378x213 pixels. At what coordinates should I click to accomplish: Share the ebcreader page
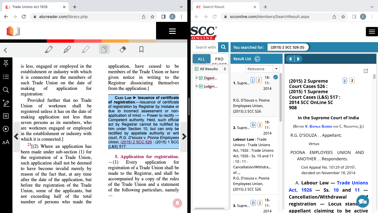144,17
